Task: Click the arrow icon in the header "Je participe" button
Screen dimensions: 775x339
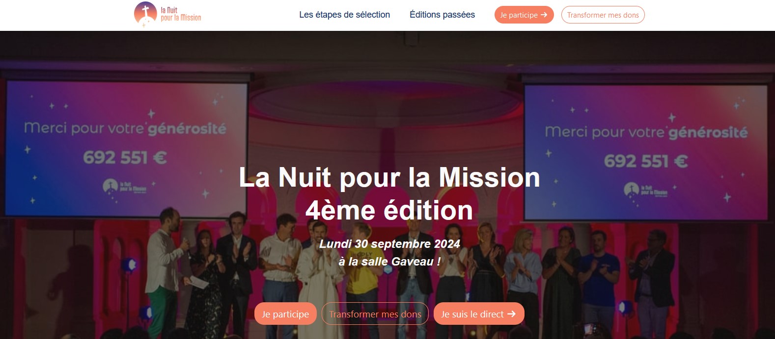Action: point(544,15)
